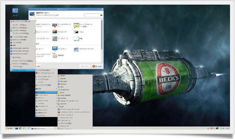
Task: Open the Window Manager settings icon
Action: (x=55, y=25)
